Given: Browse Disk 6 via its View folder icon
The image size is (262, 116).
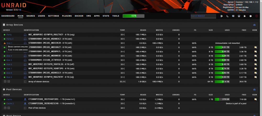Looking at the screenshot, I should [255, 65].
